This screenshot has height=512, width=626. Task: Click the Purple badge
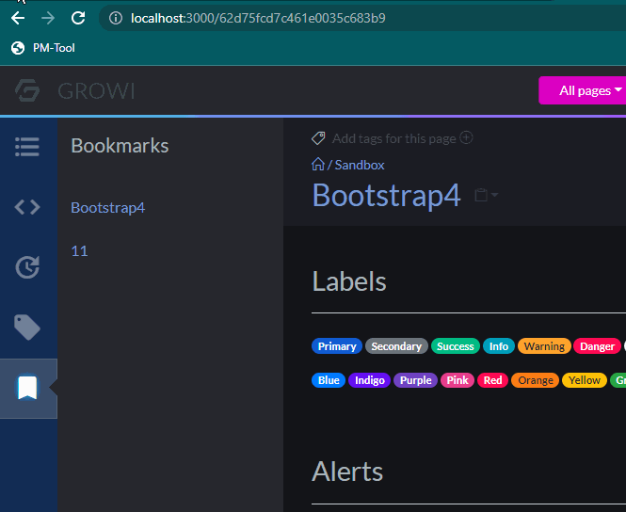(415, 380)
